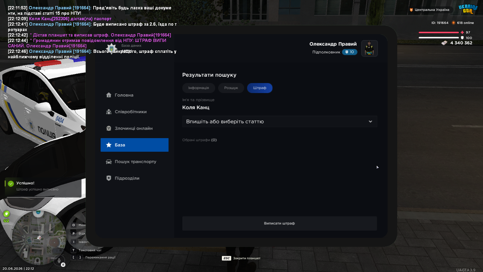Click the star icon beside База
The image size is (483, 272).
point(109,145)
